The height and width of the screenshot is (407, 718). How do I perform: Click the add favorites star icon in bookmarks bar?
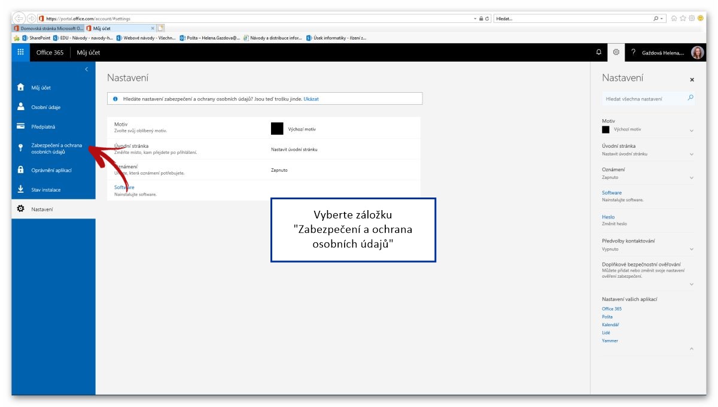pyautogui.click(x=17, y=38)
